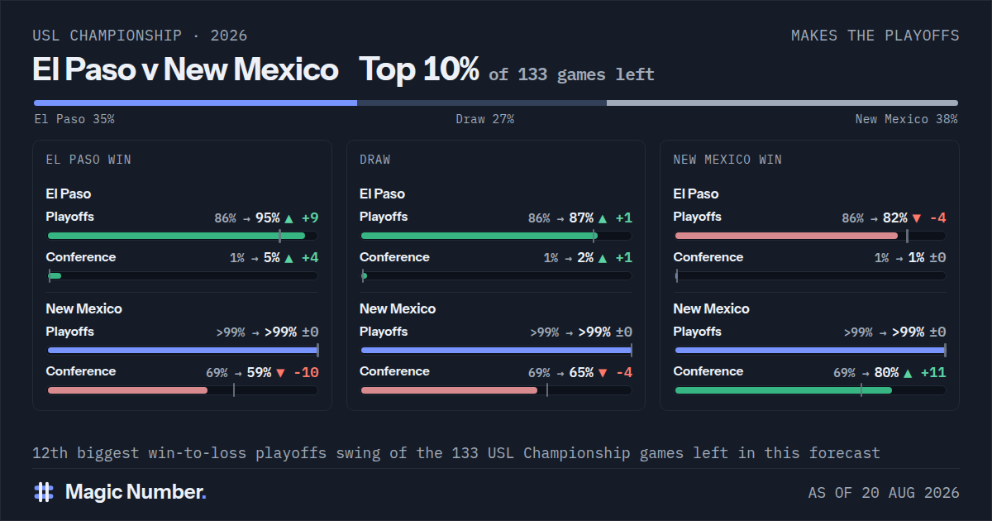Select the NEW MEXICO WIN panel header
The width and height of the screenshot is (992, 521).
point(727,160)
